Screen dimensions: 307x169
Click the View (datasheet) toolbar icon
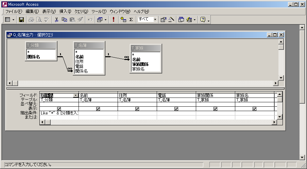(x=7, y=20)
